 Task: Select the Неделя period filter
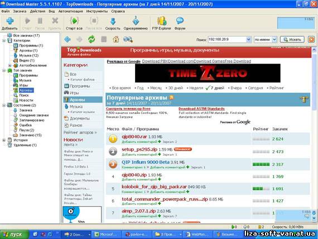tap(196, 88)
